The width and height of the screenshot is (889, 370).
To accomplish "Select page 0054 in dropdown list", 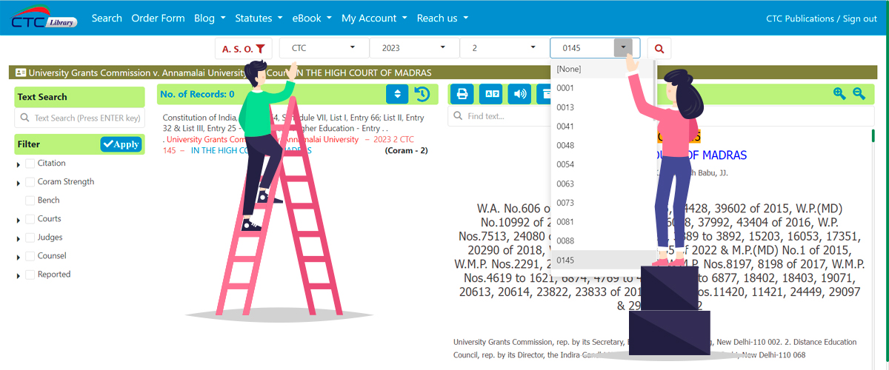I will (603, 164).
